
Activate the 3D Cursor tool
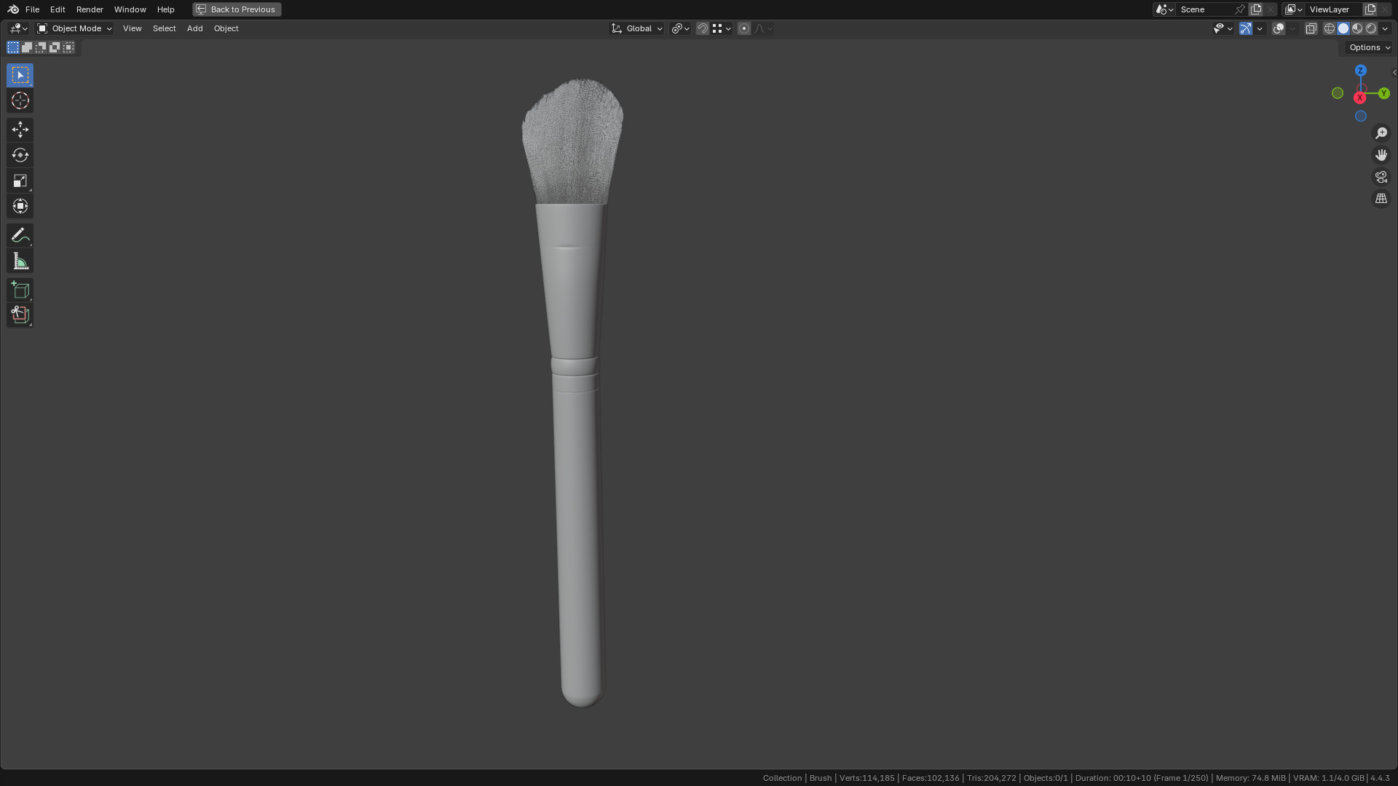click(20, 100)
